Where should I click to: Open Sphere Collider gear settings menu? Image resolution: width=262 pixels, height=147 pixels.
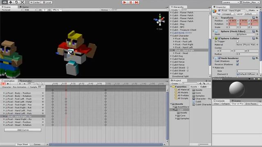point(257,38)
